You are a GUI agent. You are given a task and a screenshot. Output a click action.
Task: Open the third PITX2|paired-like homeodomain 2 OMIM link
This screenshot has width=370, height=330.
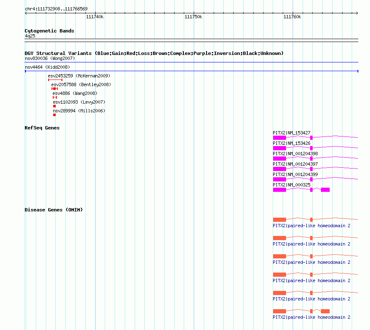(x=311, y=262)
